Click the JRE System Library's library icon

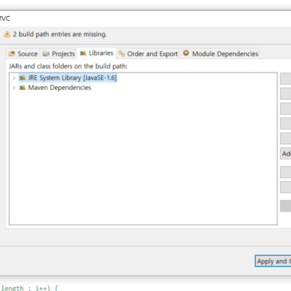(22, 77)
